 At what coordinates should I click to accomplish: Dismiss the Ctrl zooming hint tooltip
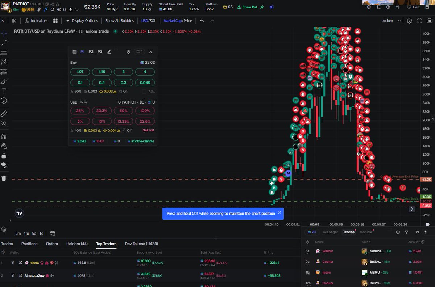(279, 212)
